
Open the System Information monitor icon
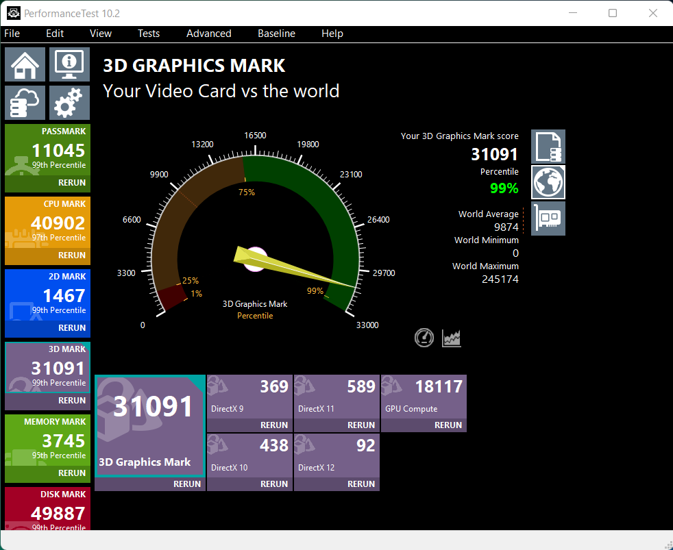(69, 64)
